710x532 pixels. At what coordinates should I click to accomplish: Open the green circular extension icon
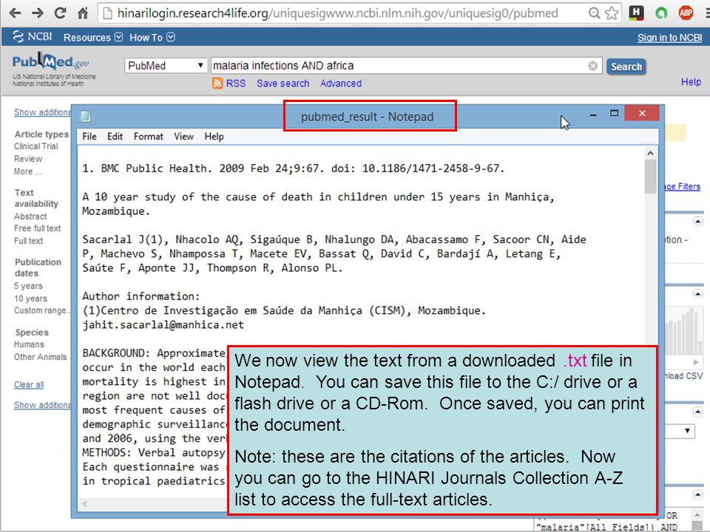(661, 13)
